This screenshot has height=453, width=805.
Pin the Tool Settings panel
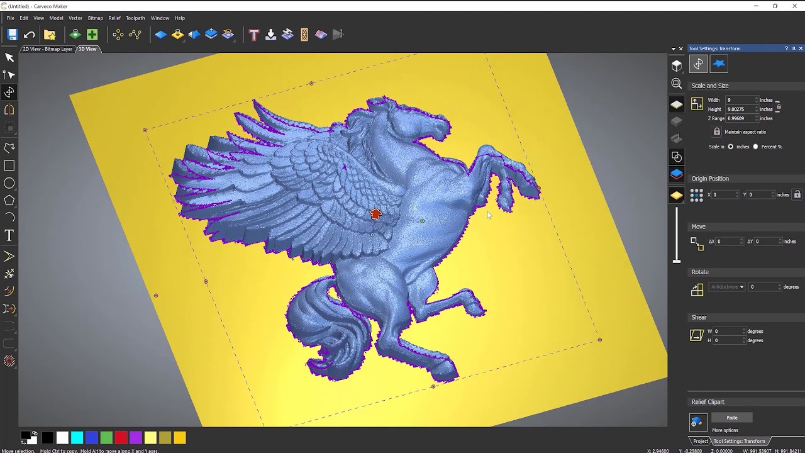pyautogui.click(x=794, y=48)
